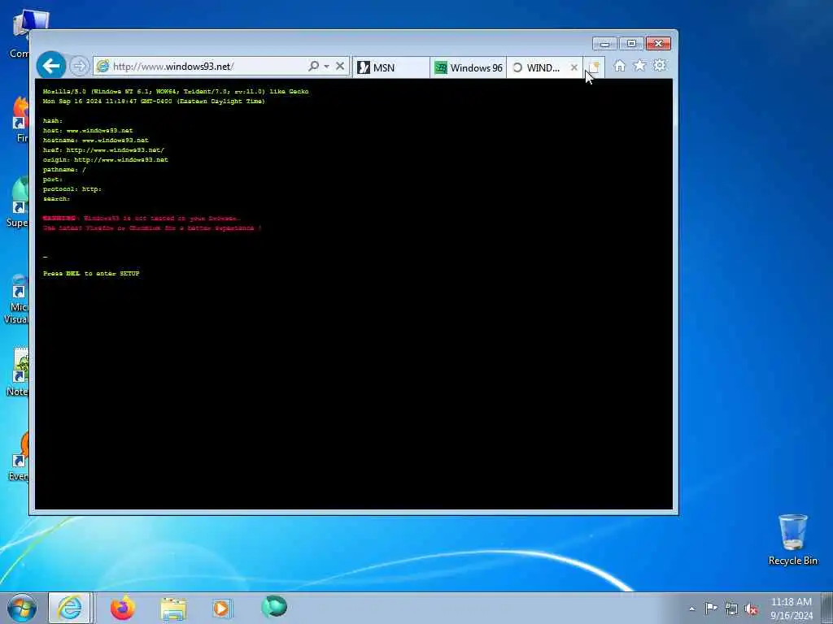Open Windows Media Player taskbar icon
This screenshot has width=833, height=624.
pyautogui.click(x=221, y=608)
